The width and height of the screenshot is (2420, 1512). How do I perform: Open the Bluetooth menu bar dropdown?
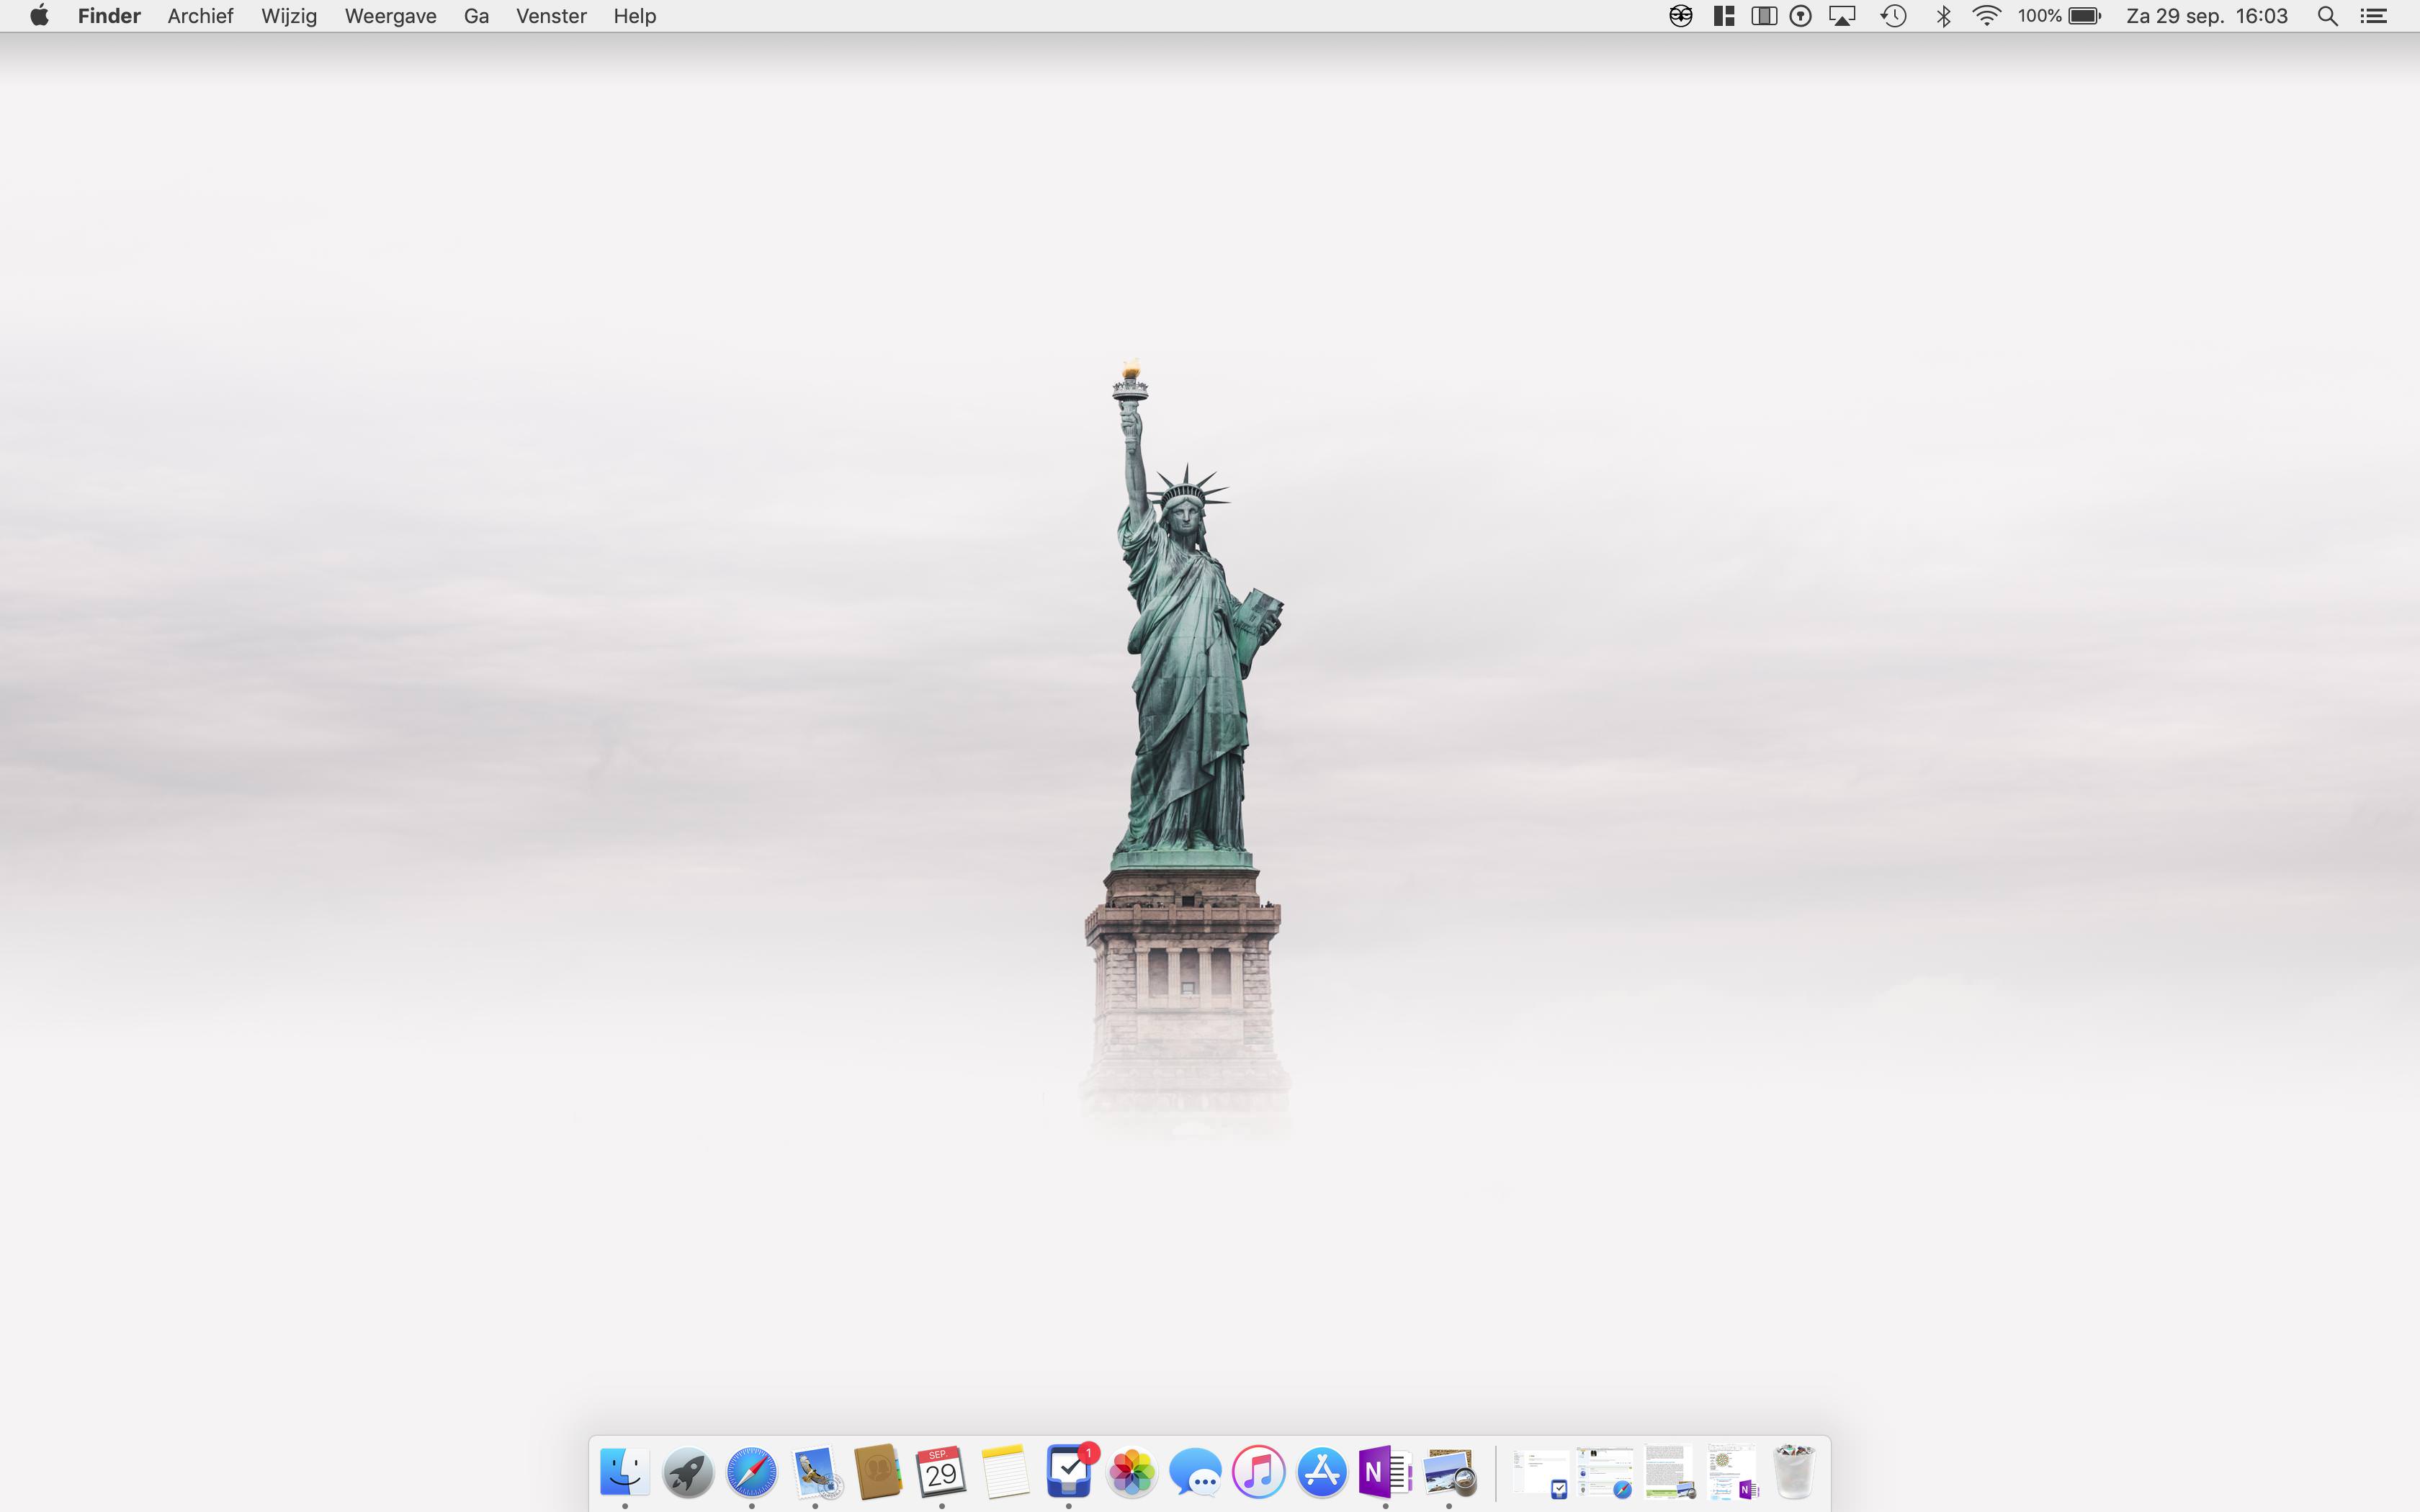click(x=1943, y=16)
